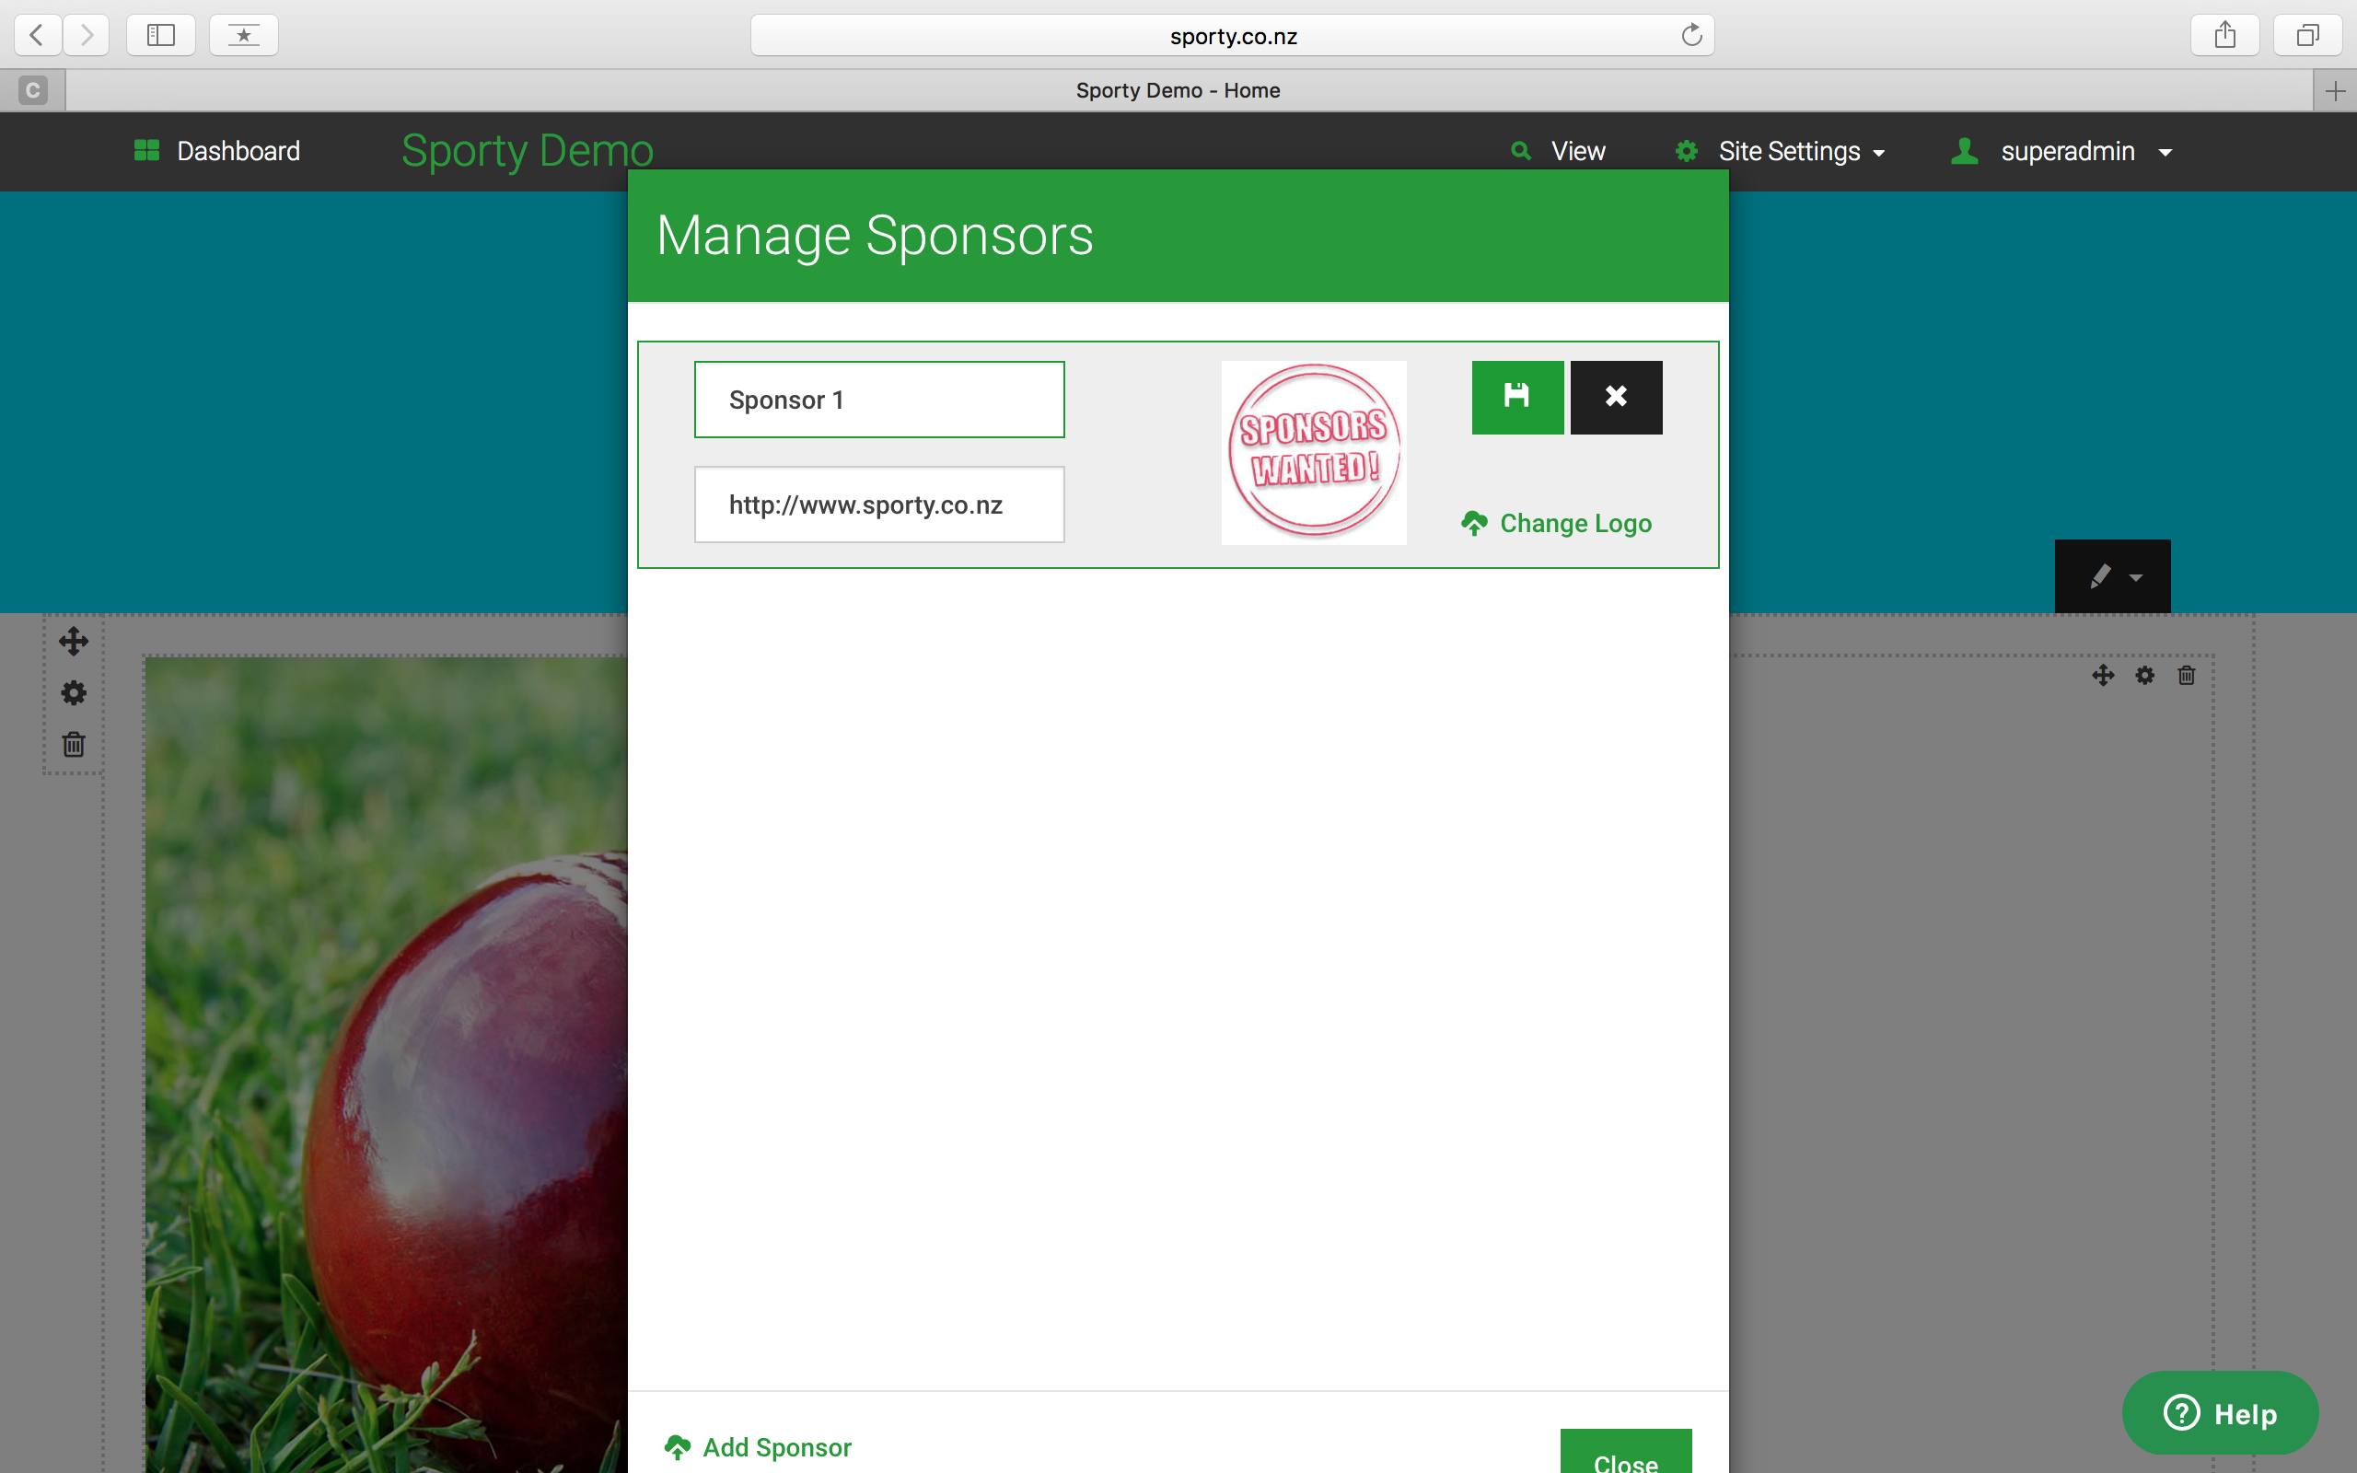2357x1473 pixels.
Task: Click the Add Sponsor link
Action: point(758,1447)
